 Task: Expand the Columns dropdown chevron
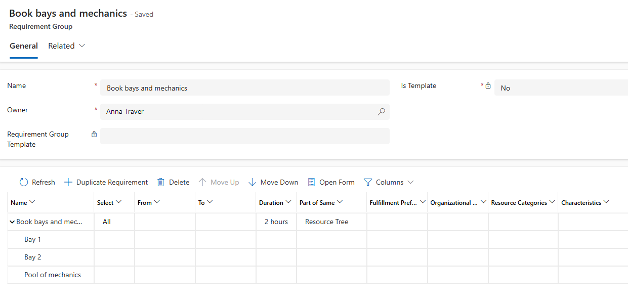tap(410, 182)
